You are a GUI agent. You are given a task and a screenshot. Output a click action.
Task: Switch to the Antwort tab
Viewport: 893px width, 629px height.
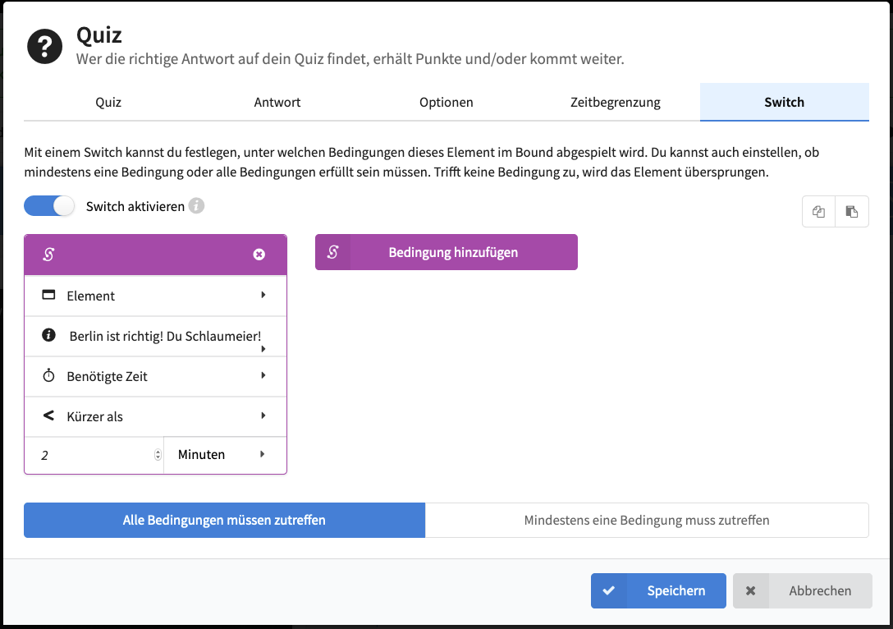[x=277, y=103]
